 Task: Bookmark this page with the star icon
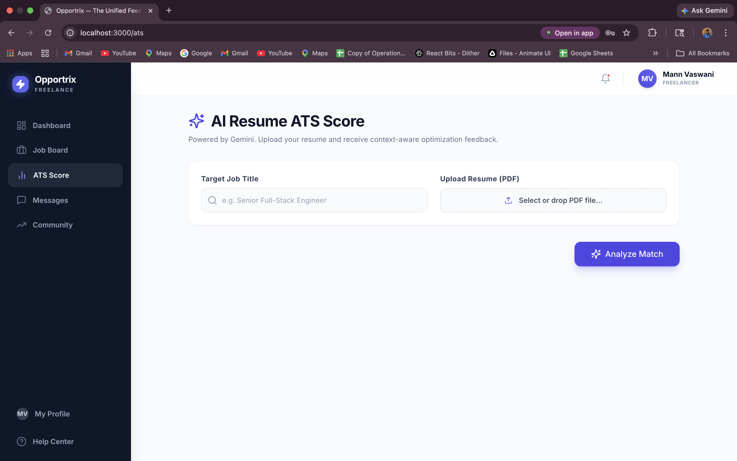pos(626,33)
